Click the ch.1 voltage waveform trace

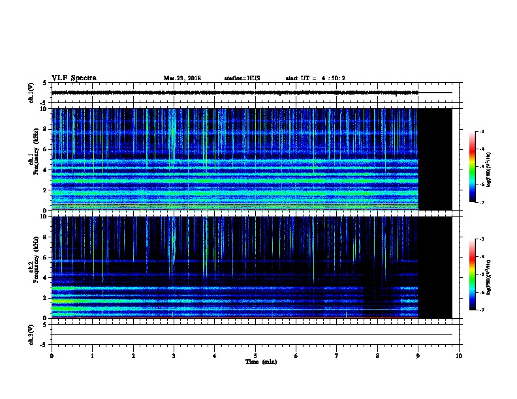[235, 93]
